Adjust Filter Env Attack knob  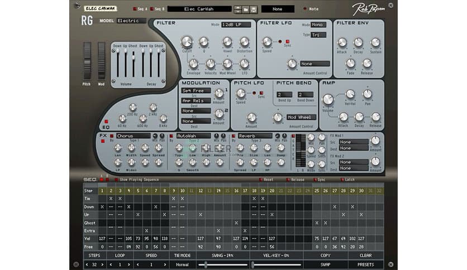pyautogui.click(x=342, y=42)
